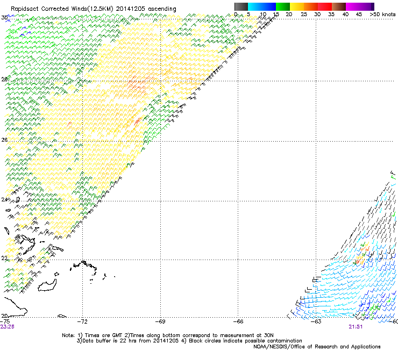Click the 'NOAA/NESDIS/Office of Research and Applications' credit
Screen dimensions: 398x350
[317, 347]
